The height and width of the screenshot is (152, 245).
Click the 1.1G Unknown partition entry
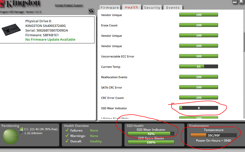click(x=33, y=133)
